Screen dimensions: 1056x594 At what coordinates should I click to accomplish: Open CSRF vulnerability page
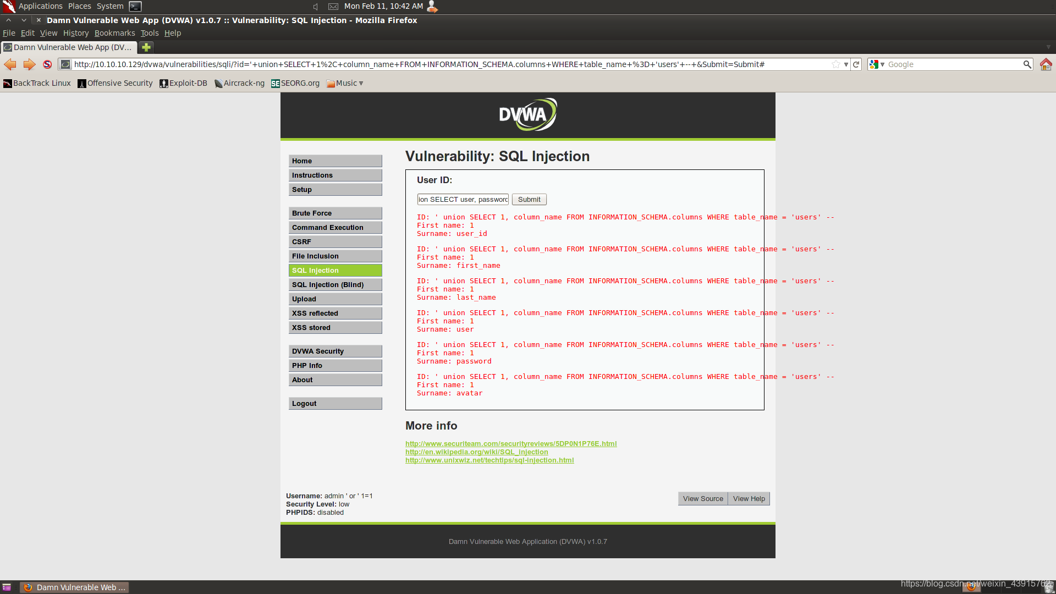pos(335,241)
